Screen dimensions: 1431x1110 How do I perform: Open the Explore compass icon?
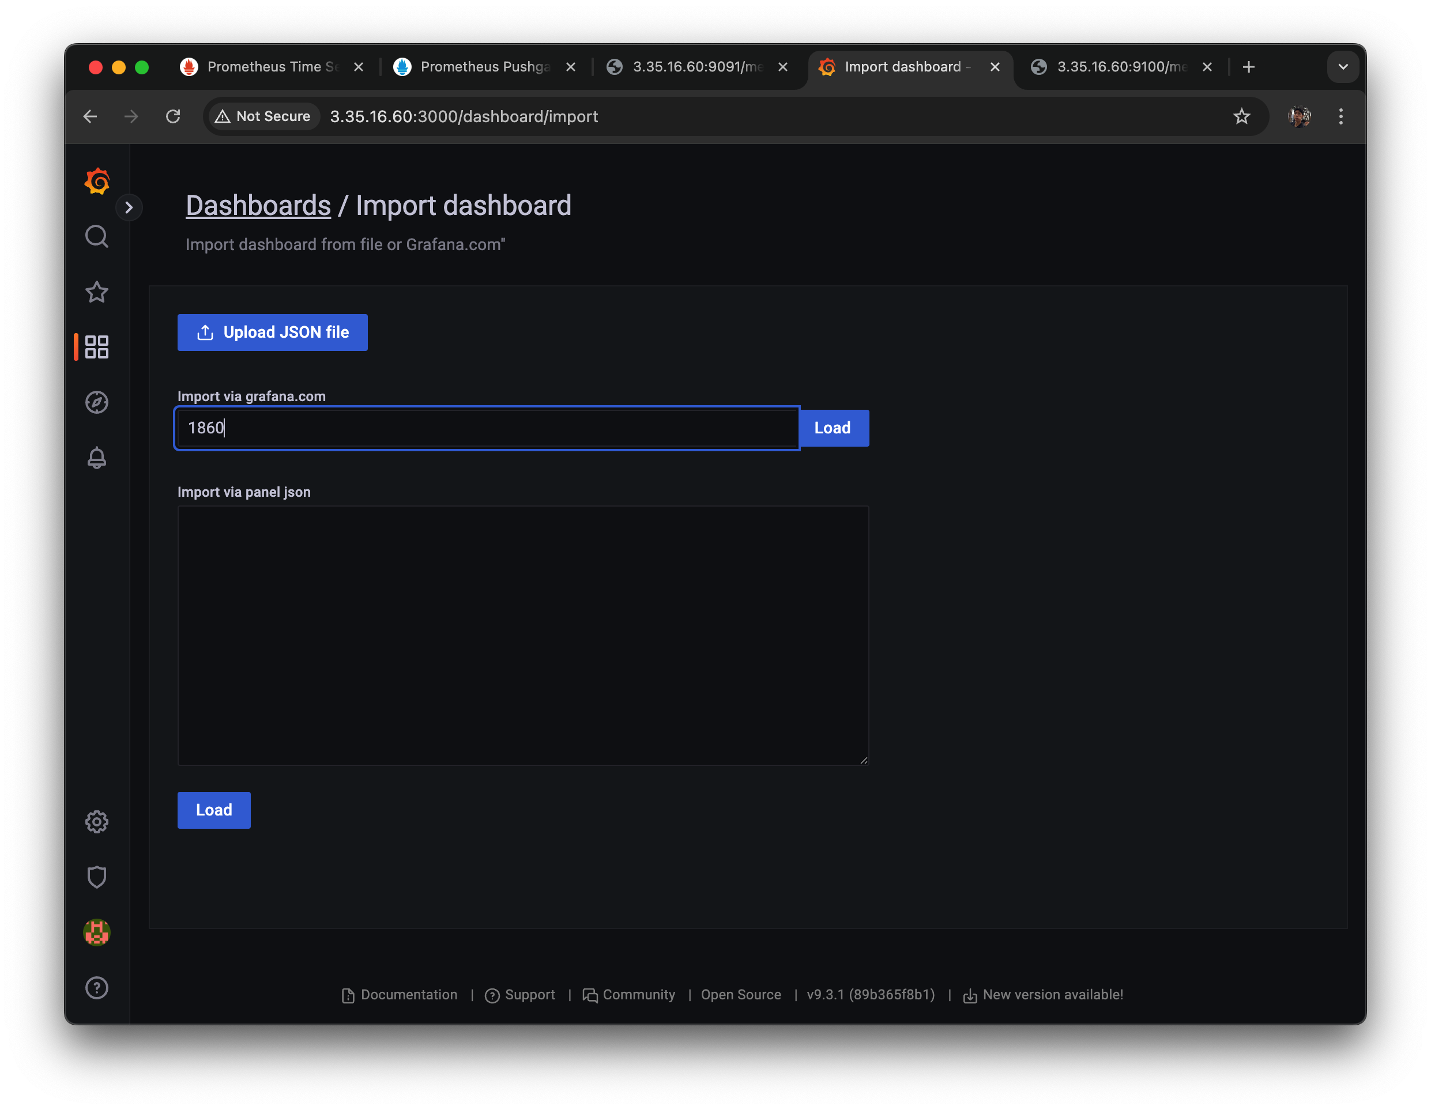(97, 402)
